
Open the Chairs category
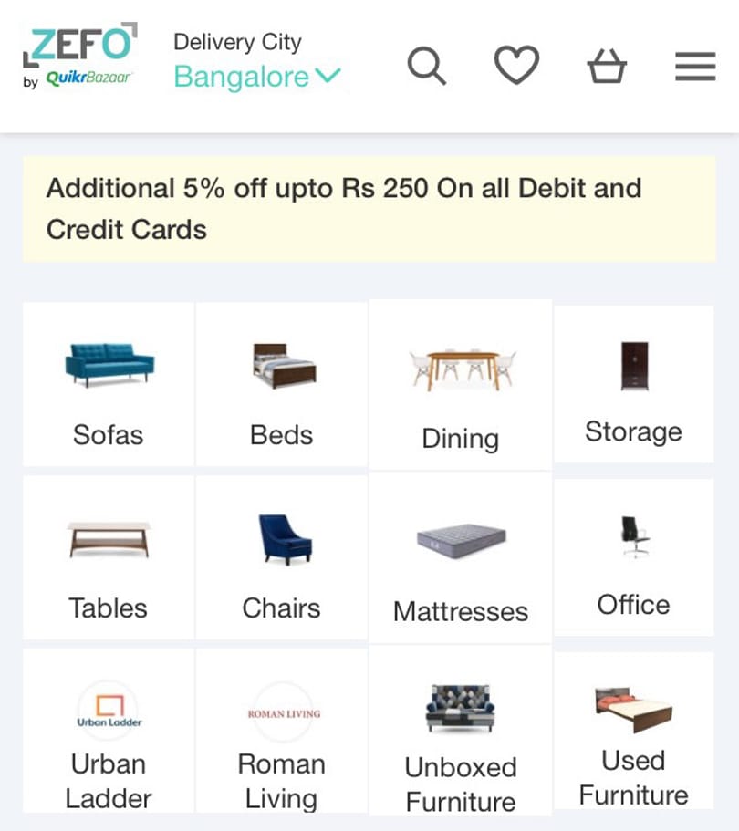tap(282, 557)
